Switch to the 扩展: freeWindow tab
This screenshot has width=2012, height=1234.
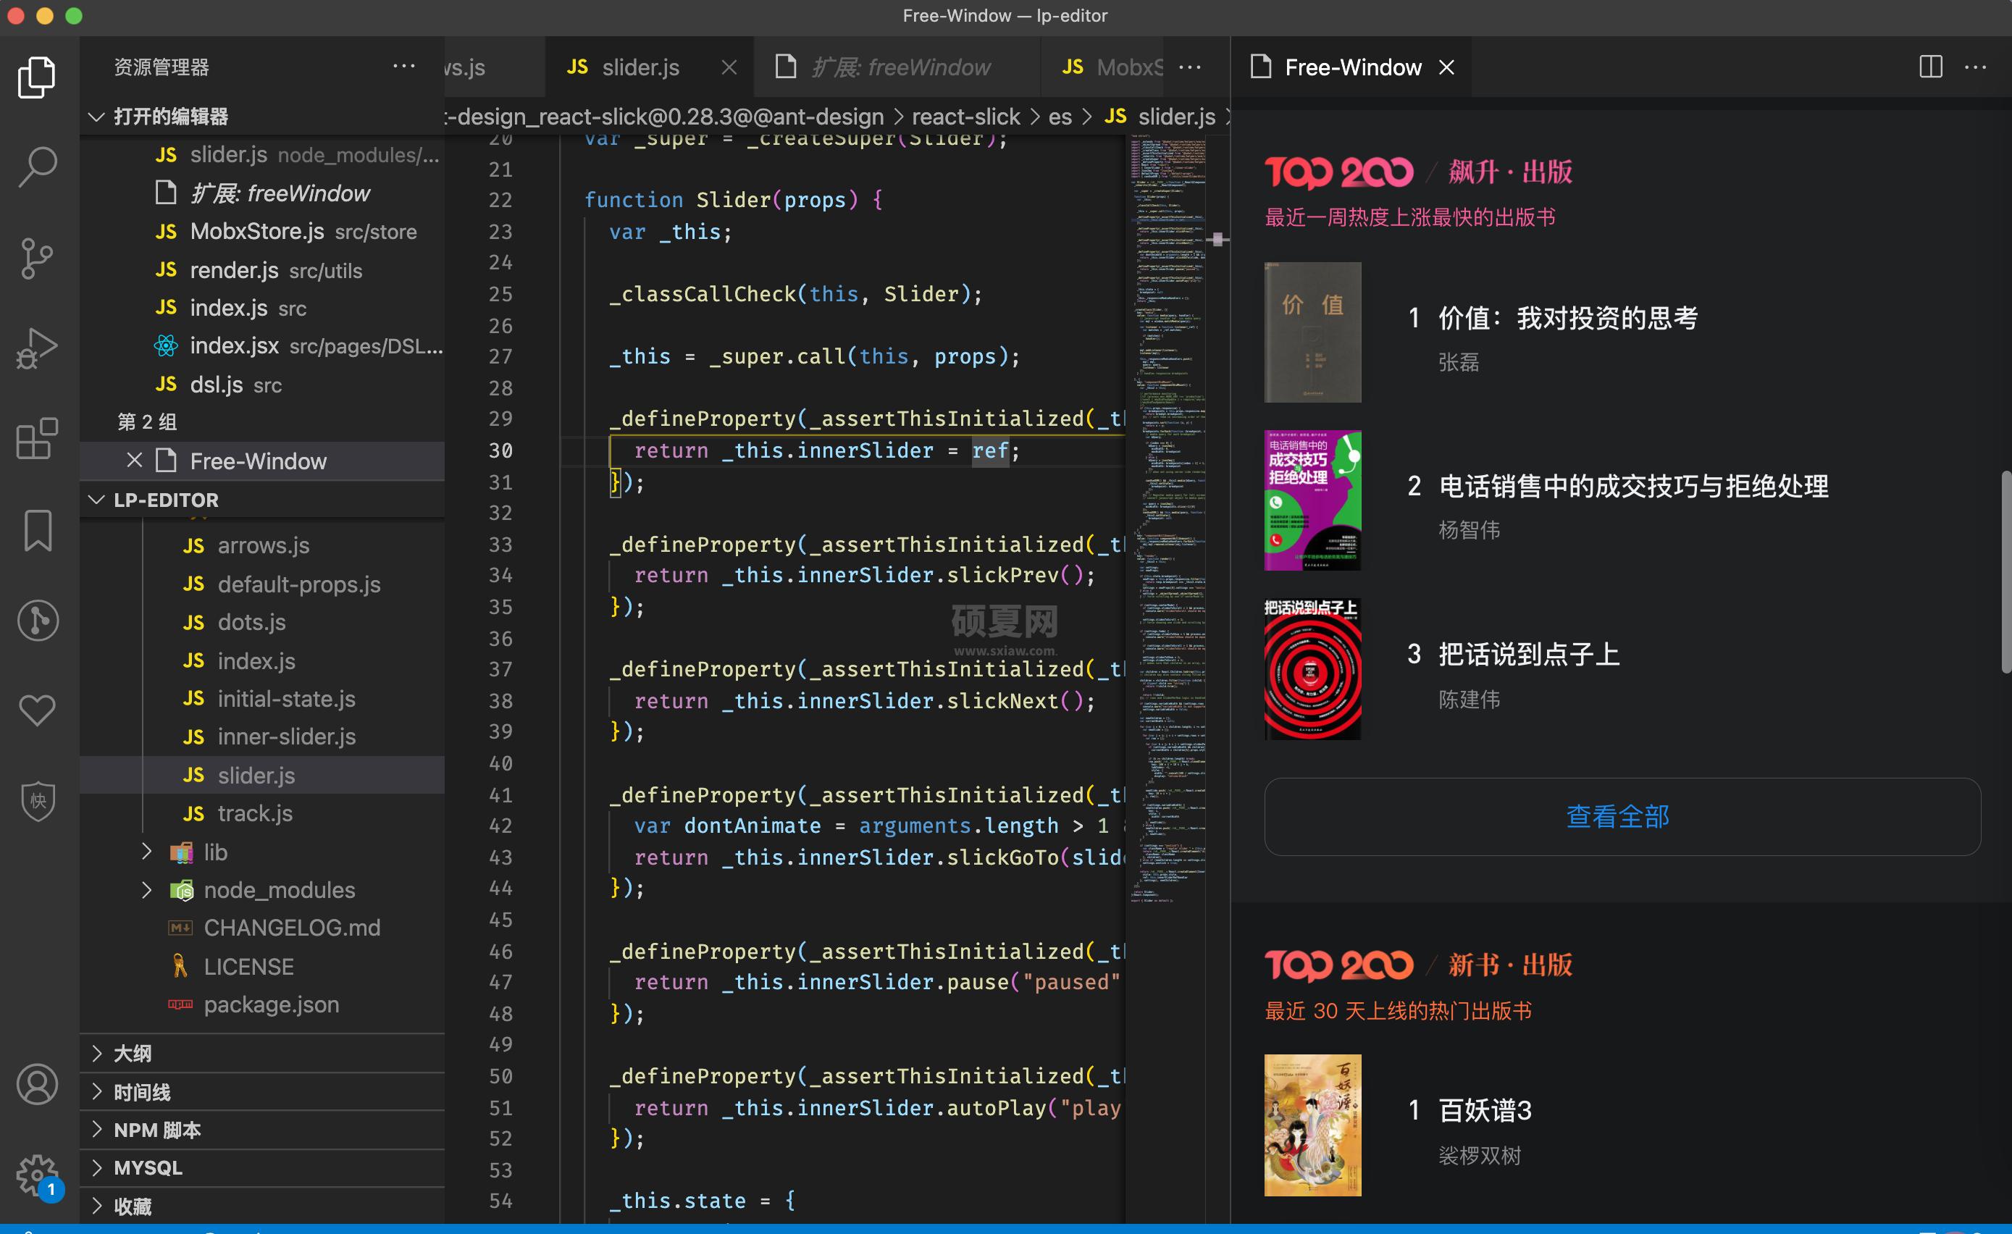click(x=898, y=67)
